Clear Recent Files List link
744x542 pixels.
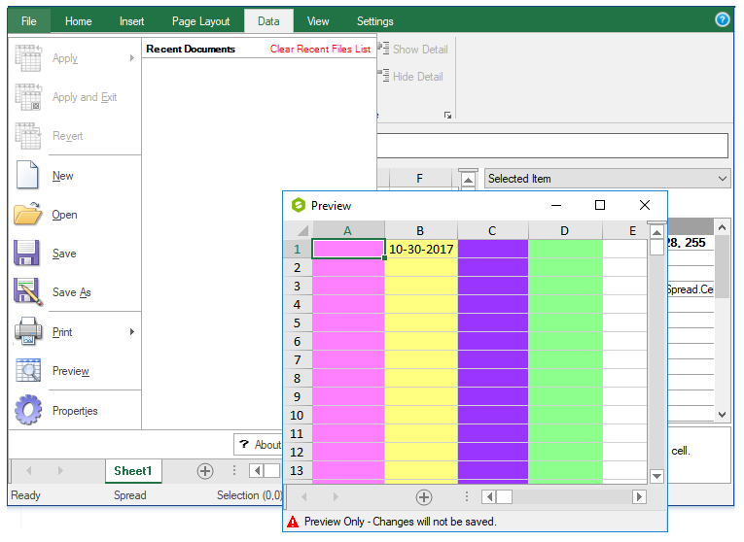pos(320,49)
